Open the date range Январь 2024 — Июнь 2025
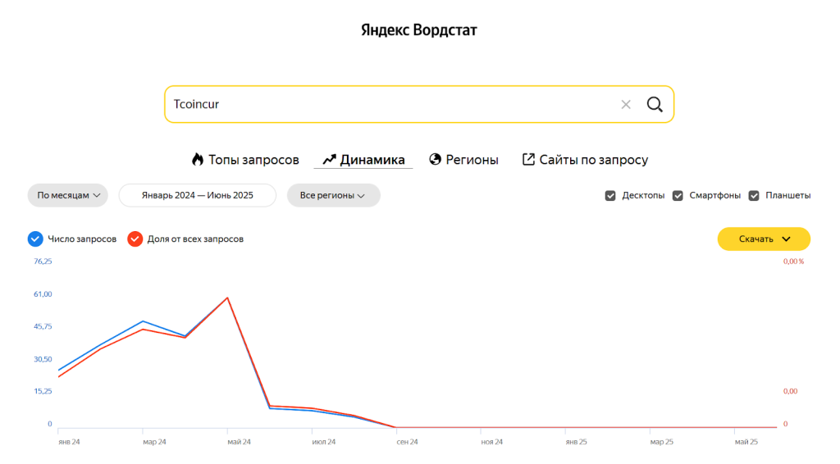The width and height of the screenshot is (840, 464). [x=198, y=196]
